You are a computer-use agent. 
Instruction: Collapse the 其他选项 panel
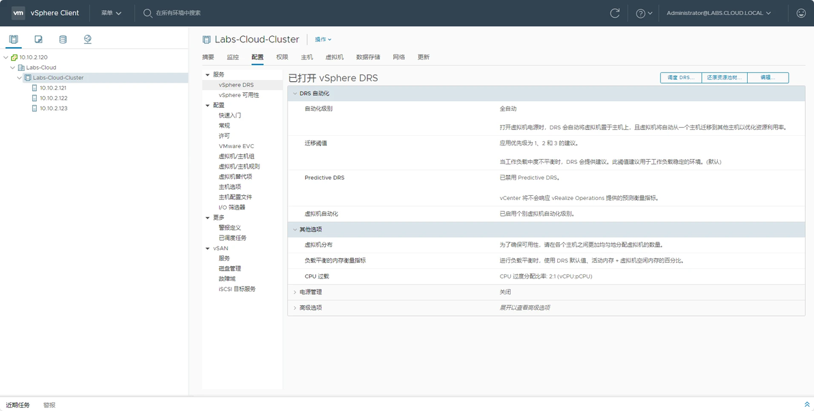click(x=295, y=229)
